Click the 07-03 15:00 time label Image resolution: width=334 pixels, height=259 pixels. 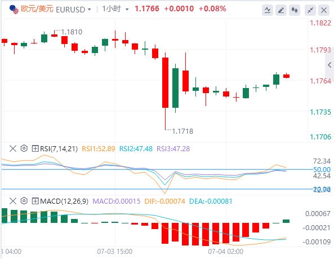[x=115, y=252]
